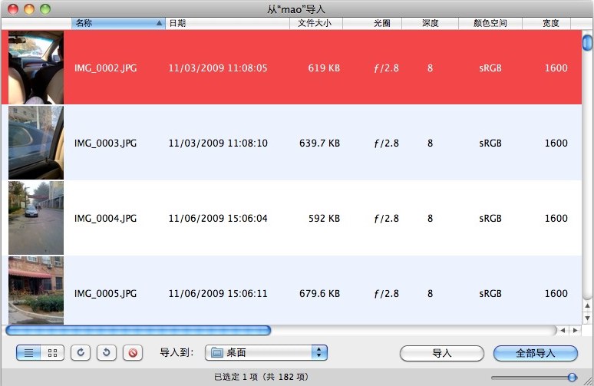This screenshot has height=386, width=594.
Task: Click the horizontal scroll left arrow
Action: click(563, 331)
